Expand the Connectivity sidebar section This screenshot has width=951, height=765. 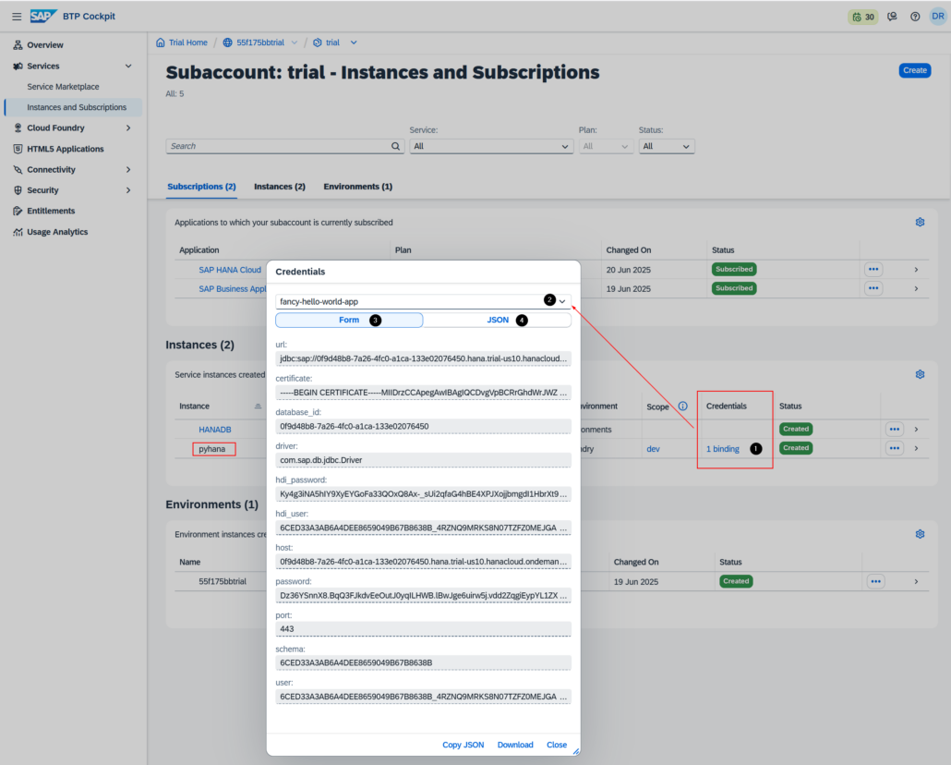pyautogui.click(x=128, y=170)
